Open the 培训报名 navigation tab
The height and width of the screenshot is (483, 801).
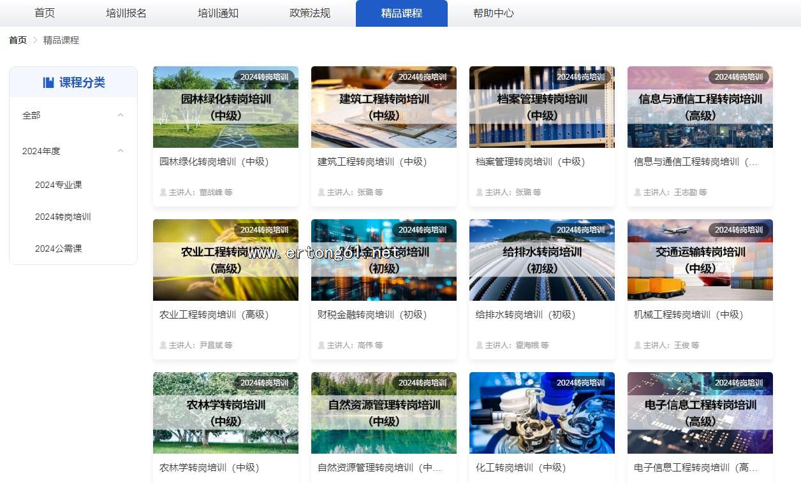pos(126,13)
